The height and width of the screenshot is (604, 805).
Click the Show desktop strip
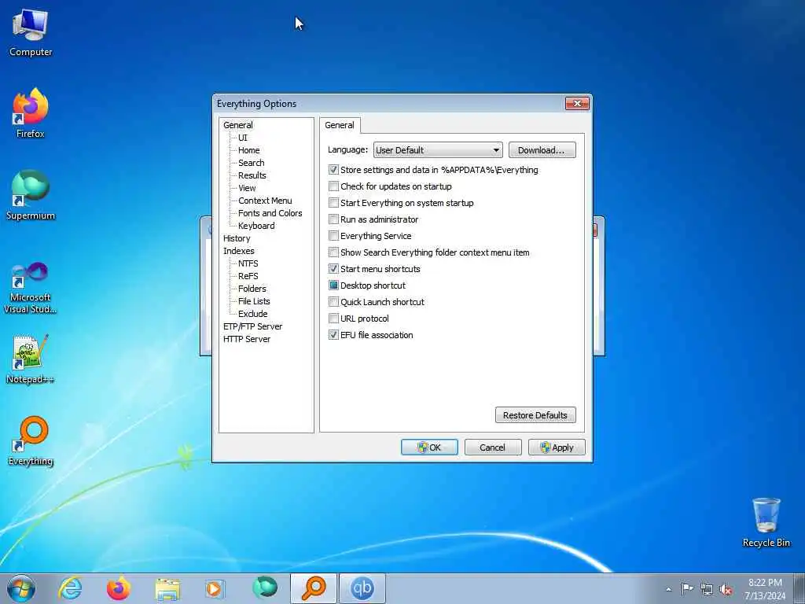click(799, 588)
